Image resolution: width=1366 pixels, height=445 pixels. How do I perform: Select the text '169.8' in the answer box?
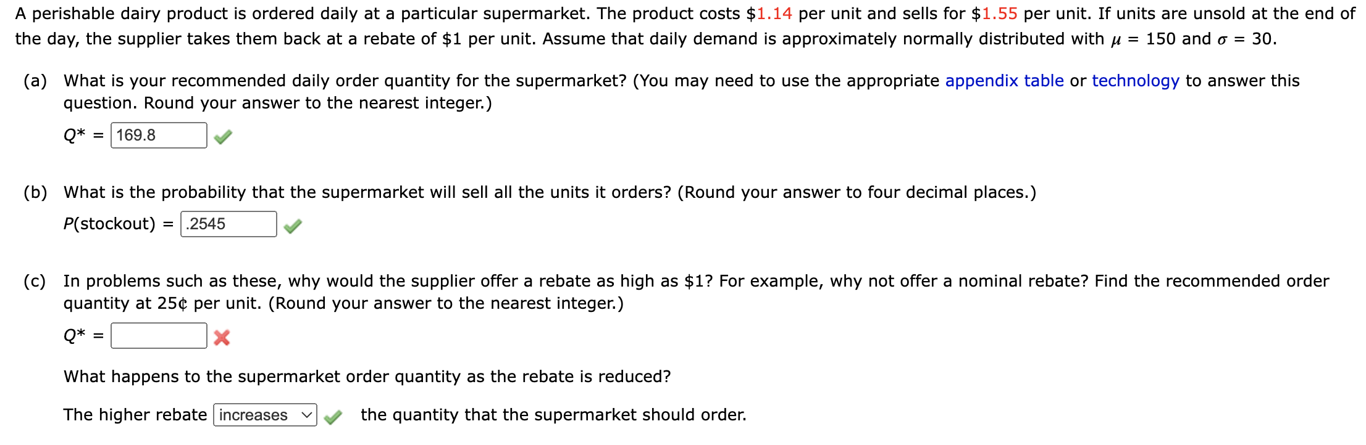(136, 134)
